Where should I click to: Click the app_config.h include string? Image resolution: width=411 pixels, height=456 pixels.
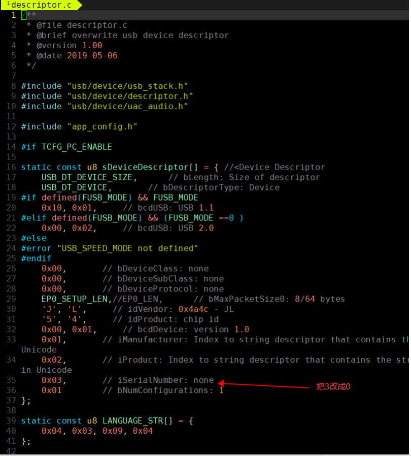point(102,127)
